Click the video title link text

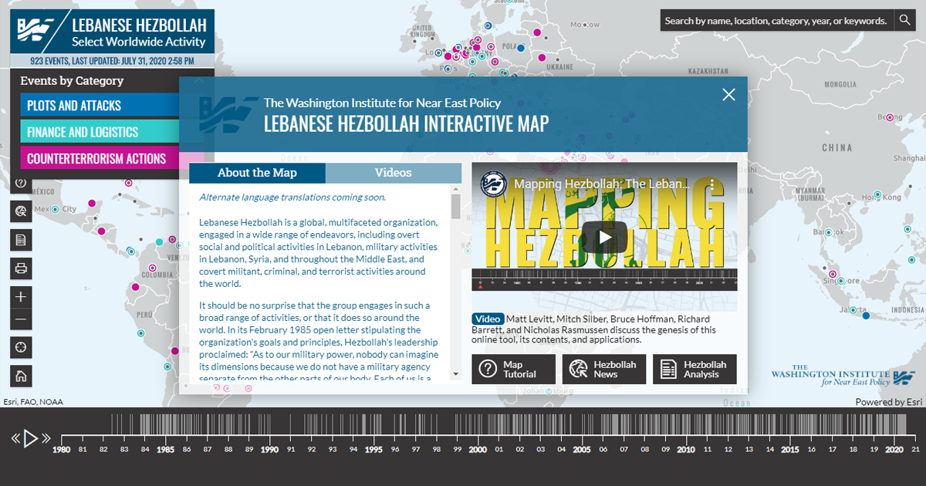pyautogui.click(x=602, y=184)
